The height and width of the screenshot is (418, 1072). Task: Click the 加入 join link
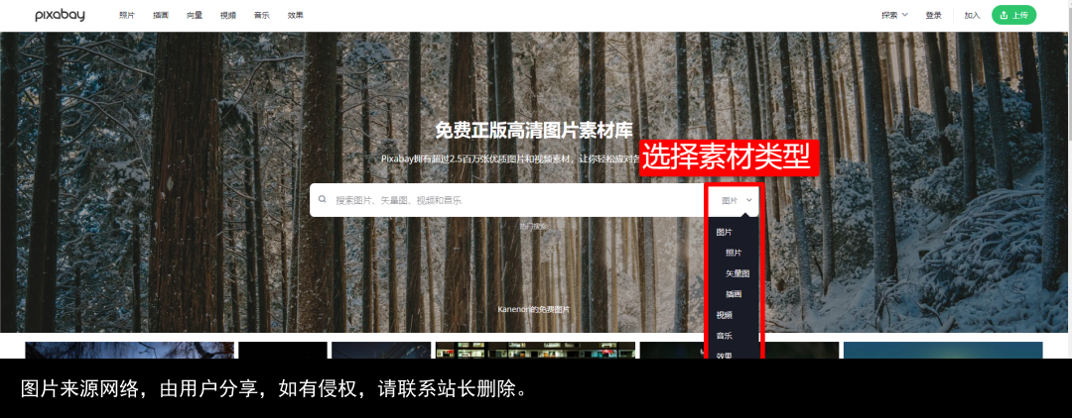[x=972, y=15]
